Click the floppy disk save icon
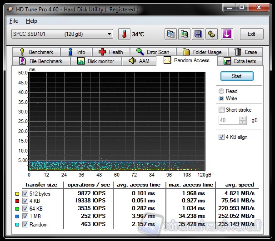Image resolution: width=275 pixels, height=241 pixels. [198, 34]
